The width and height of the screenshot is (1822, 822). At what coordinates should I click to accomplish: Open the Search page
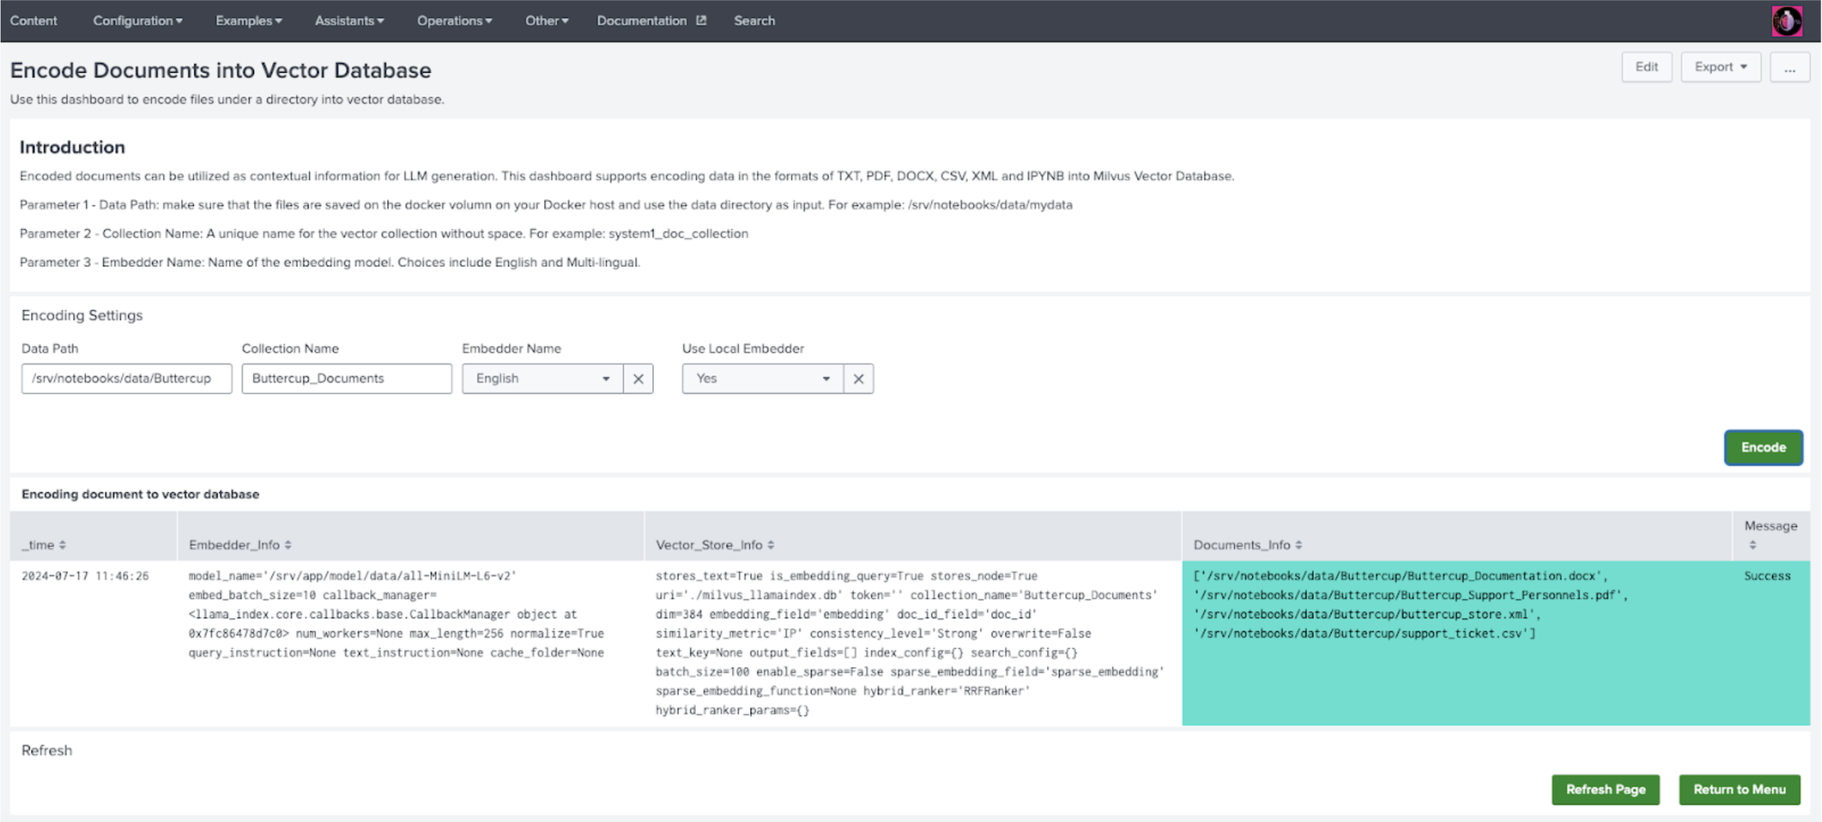[754, 20]
